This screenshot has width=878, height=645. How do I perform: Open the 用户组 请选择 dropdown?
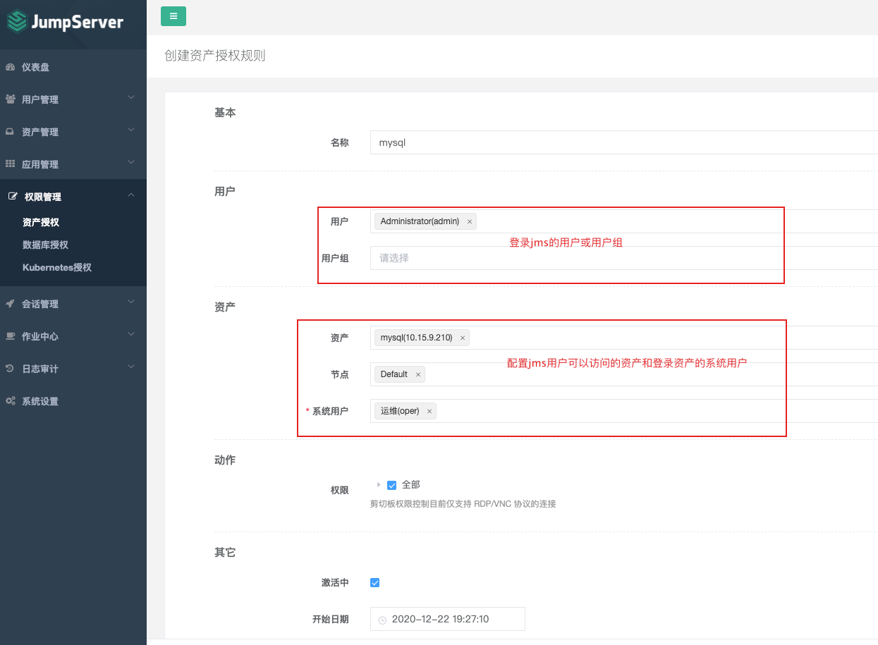[x=623, y=258]
